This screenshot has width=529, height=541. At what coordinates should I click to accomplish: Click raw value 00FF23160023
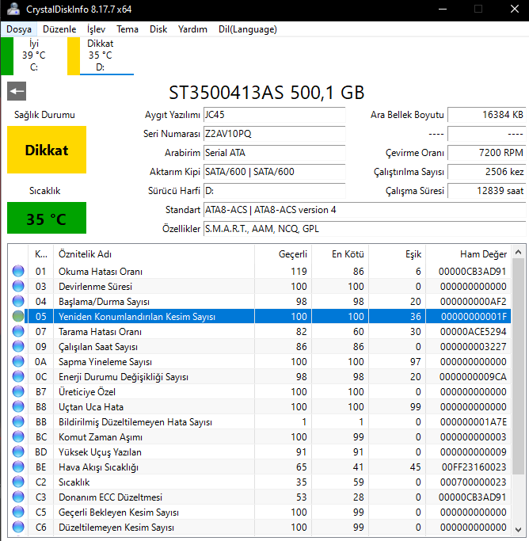pos(474,467)
